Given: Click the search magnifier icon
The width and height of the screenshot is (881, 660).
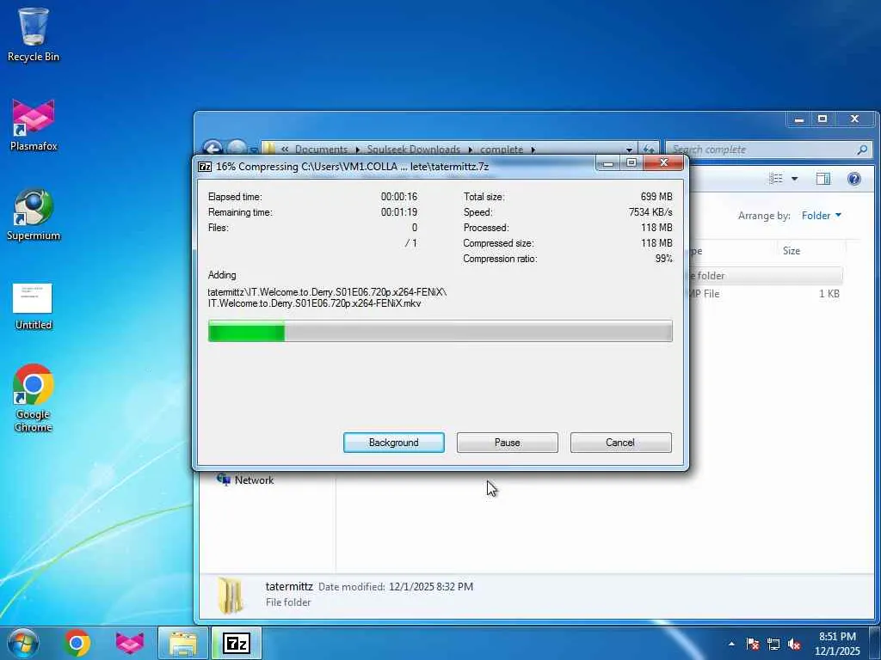Looking at the screenshot, I should click(862, 150).
